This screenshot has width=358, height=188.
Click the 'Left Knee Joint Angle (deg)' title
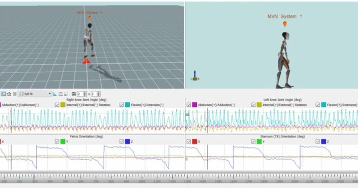click(x=282, y=100)
